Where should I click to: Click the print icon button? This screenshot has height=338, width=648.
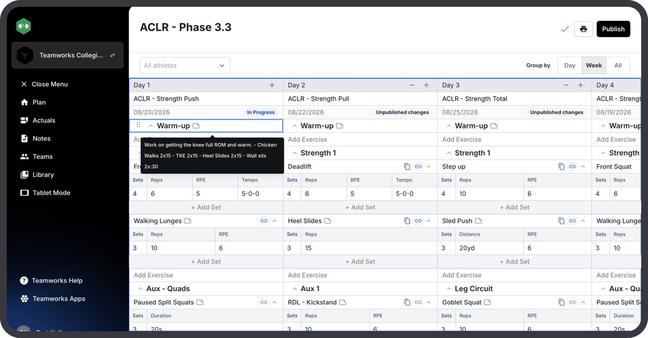(x=583, y=29)
